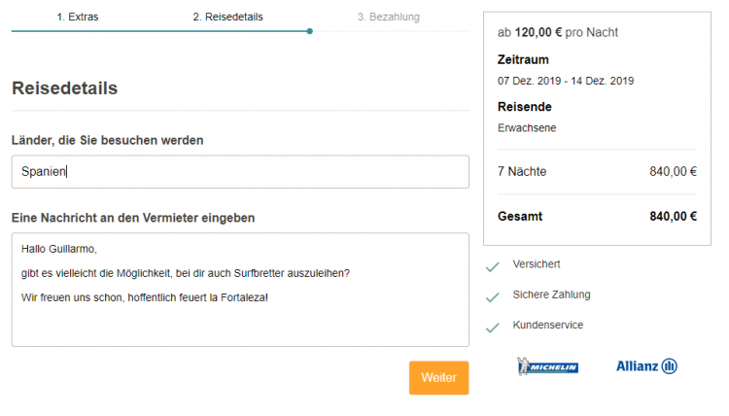Click the Zeitraum date range text
Viewport: 729px width, 416px height.
pos(566,81)
